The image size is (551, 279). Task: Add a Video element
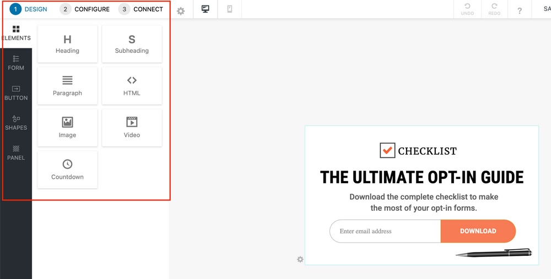point(132,128)
